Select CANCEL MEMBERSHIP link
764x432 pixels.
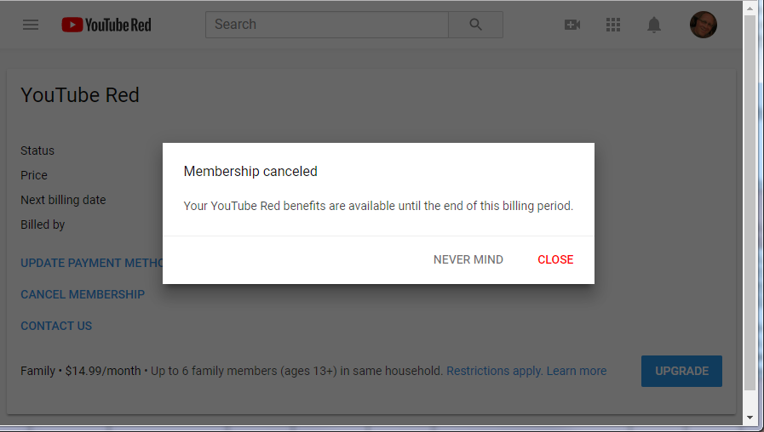point(83,295)
